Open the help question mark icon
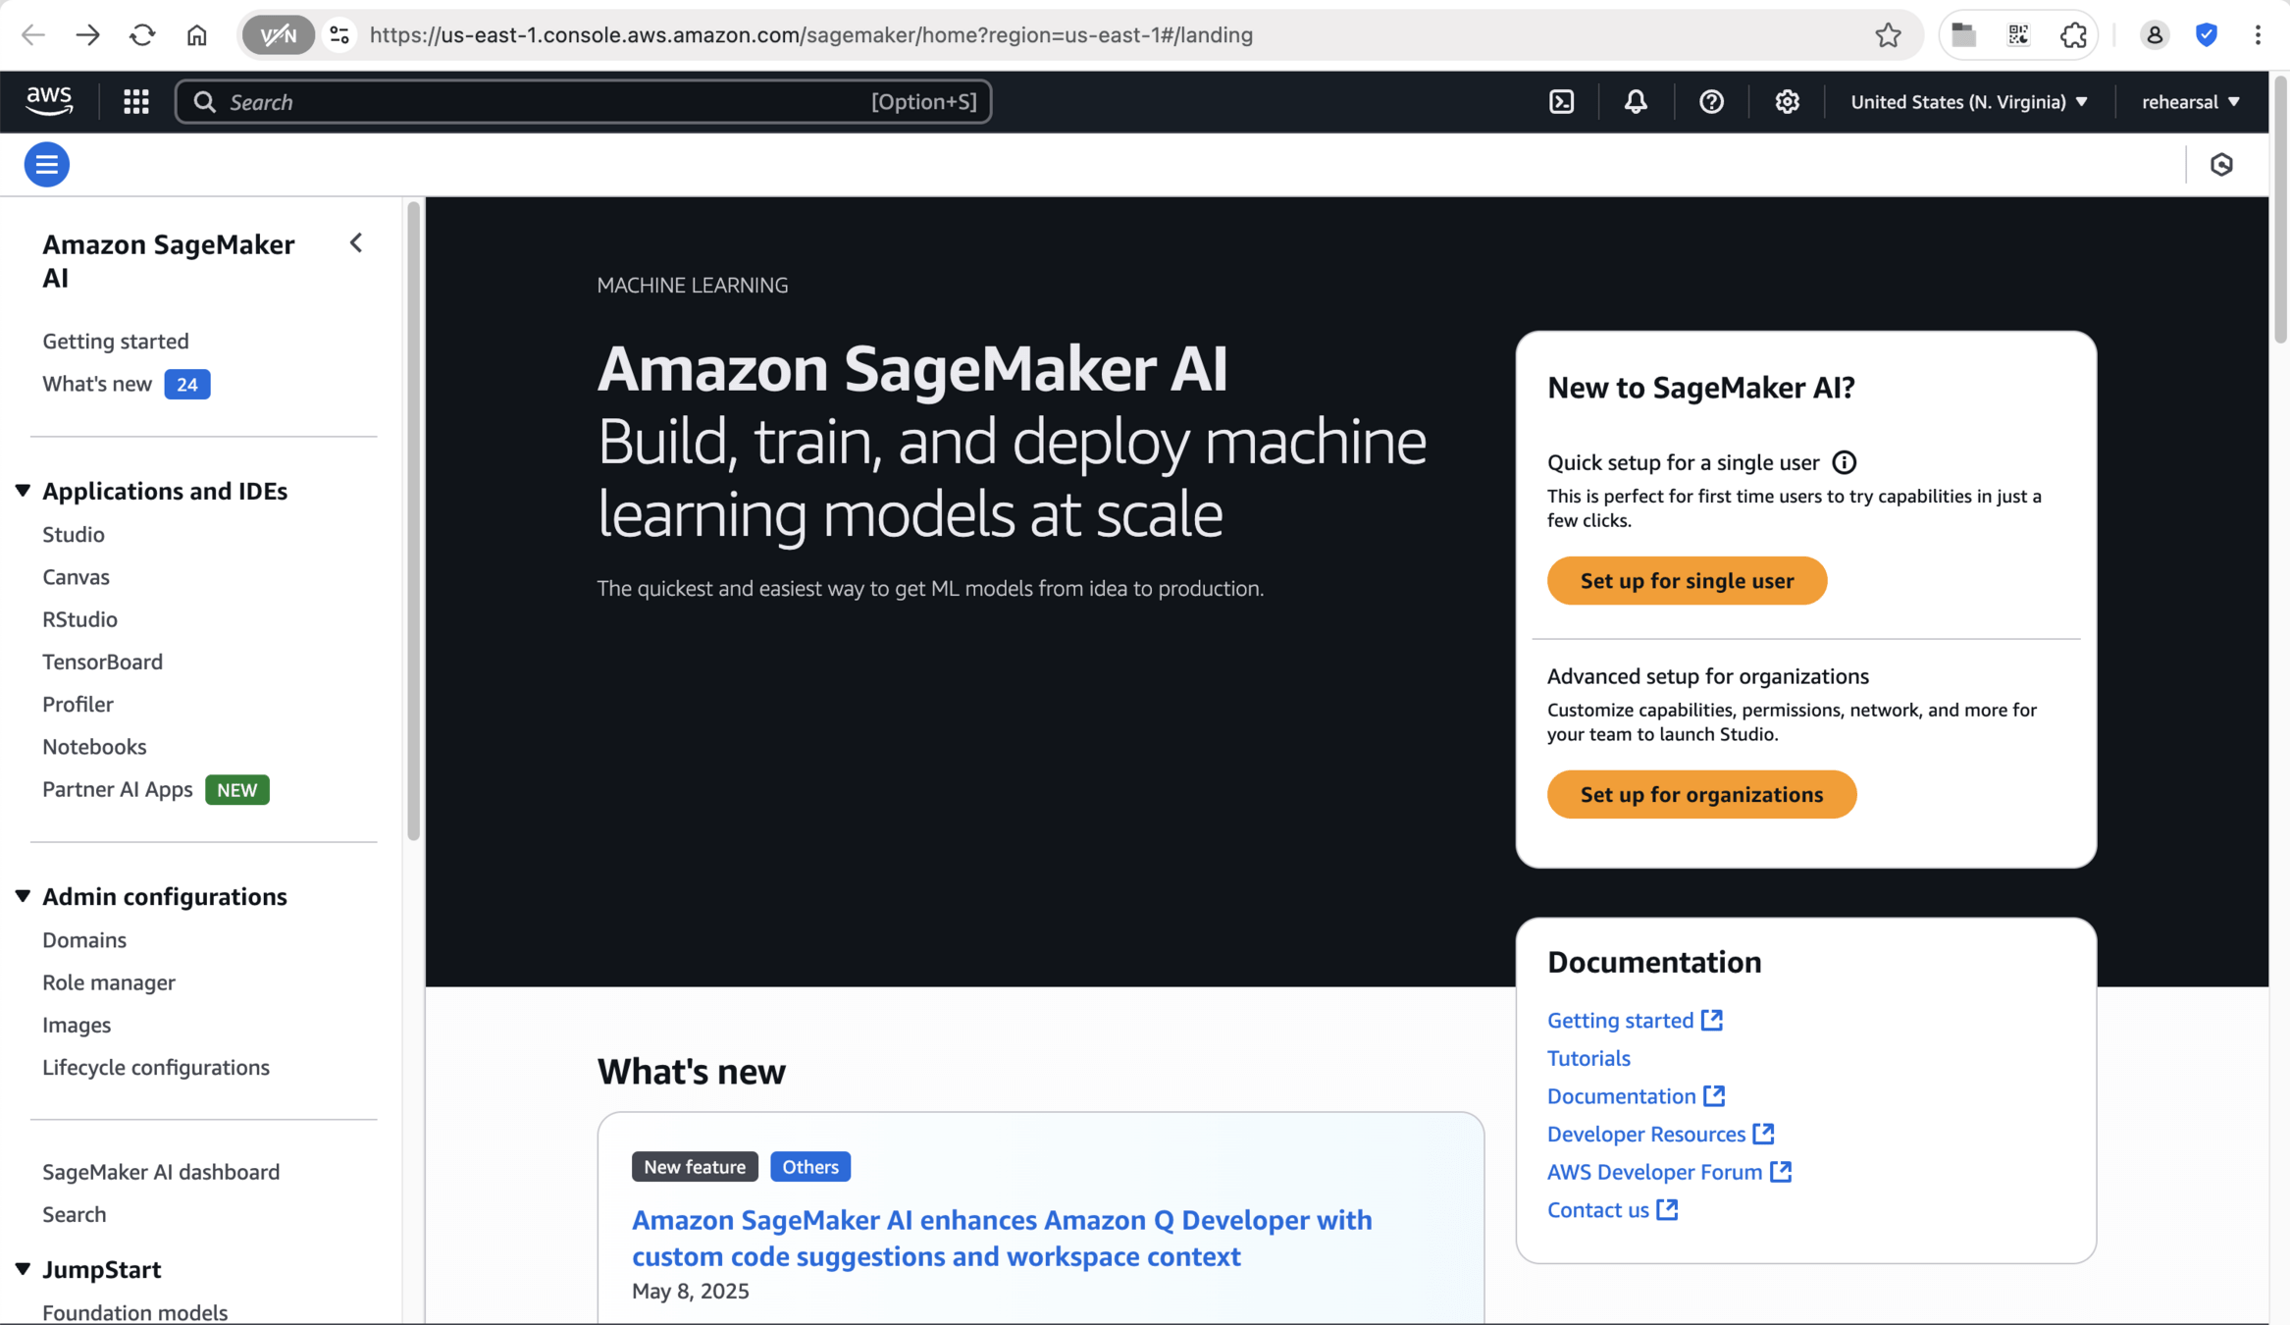 (x=1711, y=102)
